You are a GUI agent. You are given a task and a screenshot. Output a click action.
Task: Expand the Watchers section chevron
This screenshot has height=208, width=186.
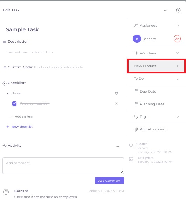click(x=178, y=53)
